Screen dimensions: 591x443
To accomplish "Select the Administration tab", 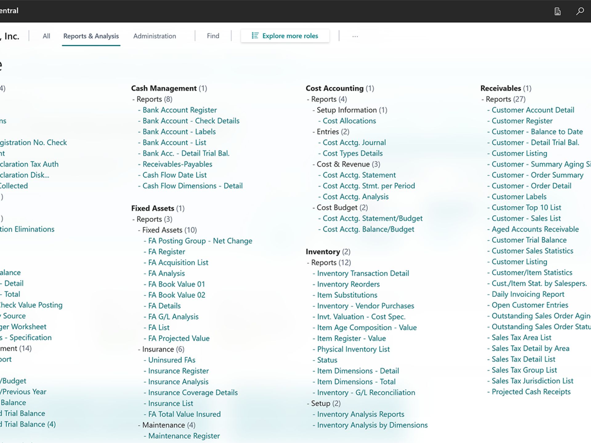I will pos(155,36).
